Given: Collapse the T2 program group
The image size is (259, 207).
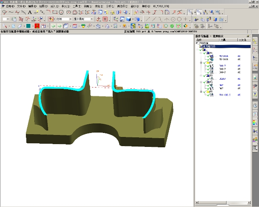Looking at the screenshot, I should click(201, 62).
